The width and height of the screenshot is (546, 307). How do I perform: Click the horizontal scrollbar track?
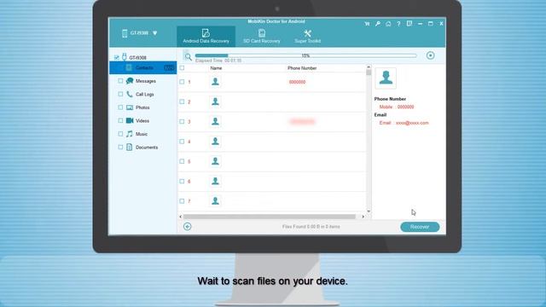click(x=270, y=217)
